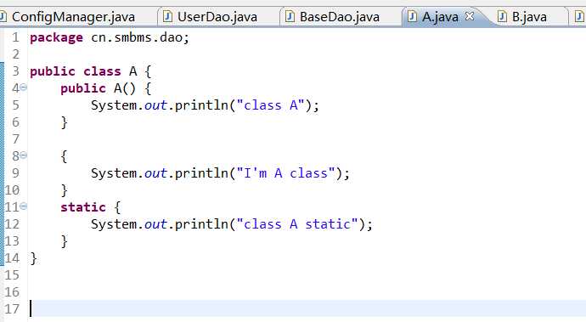586x322 pixels.
Task: Activate the A.java tab
Action: (x=440, y=17)
